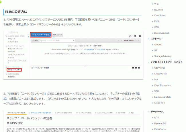Screen dimensions: 186x132
Task: Select ボリューム in console menu
Action: 12,39
